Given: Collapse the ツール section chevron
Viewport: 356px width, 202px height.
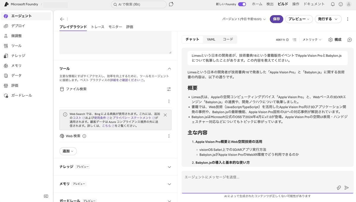Looking at the screenshot, I should (x=169, y=69).
